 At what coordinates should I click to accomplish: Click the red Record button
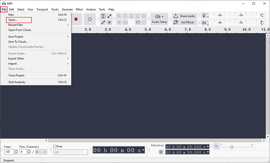(x=76, y=19)
